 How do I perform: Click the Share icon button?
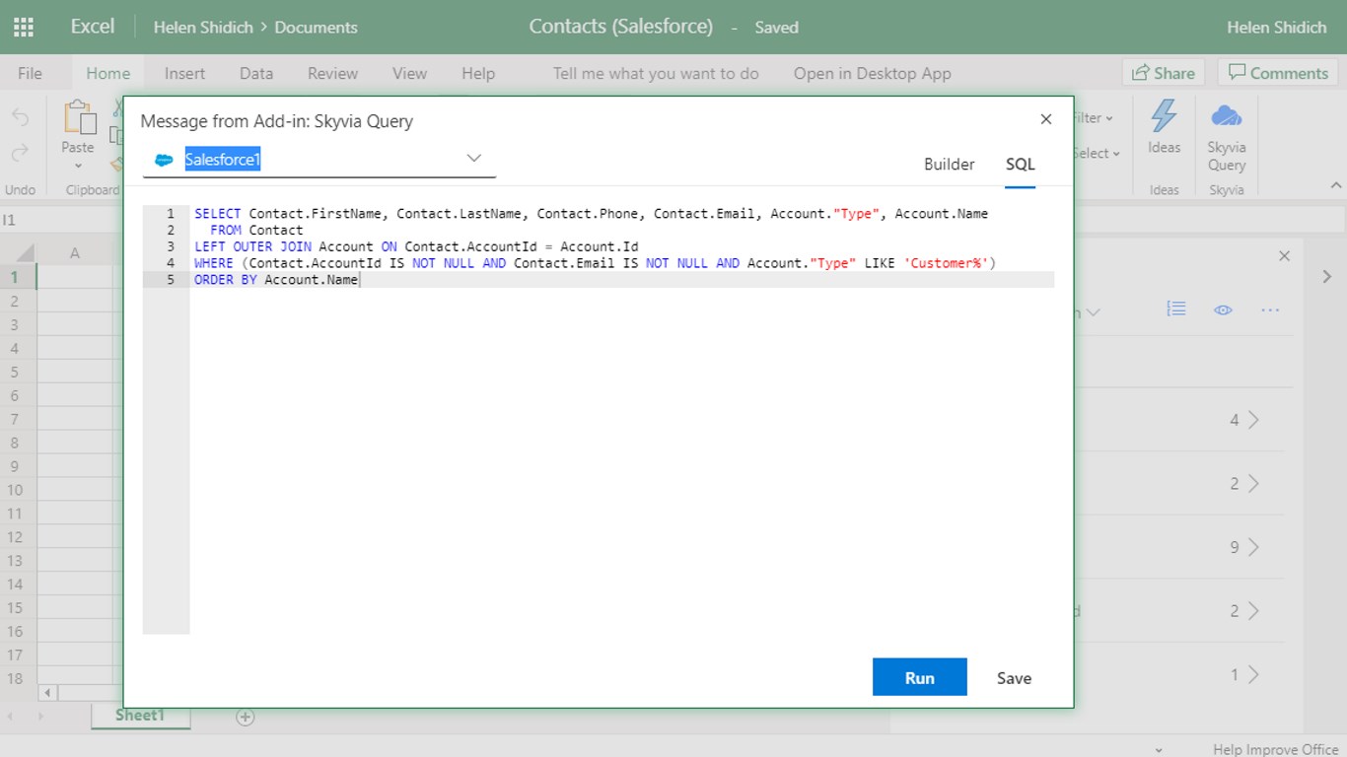1164,73
